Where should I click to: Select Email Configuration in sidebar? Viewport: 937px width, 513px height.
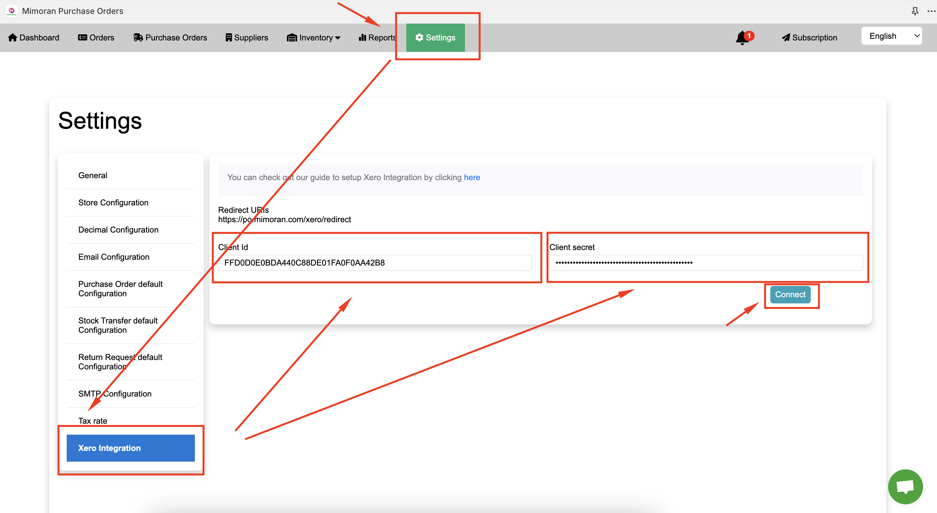click(x=130, y=257)
